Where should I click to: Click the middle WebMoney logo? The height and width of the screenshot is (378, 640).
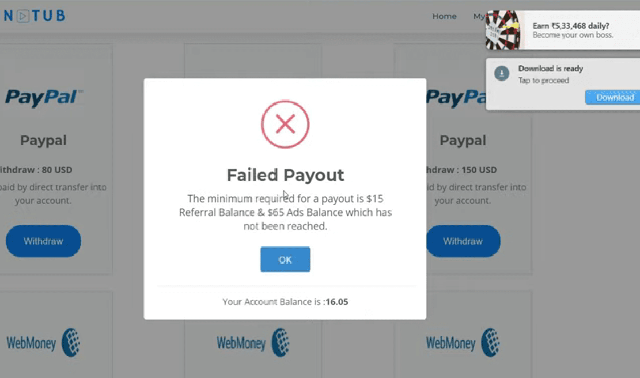253,343
